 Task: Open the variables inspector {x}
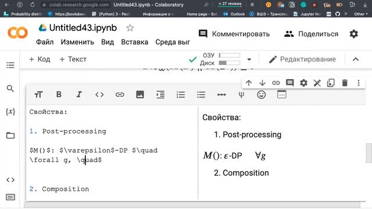[10, 111]
